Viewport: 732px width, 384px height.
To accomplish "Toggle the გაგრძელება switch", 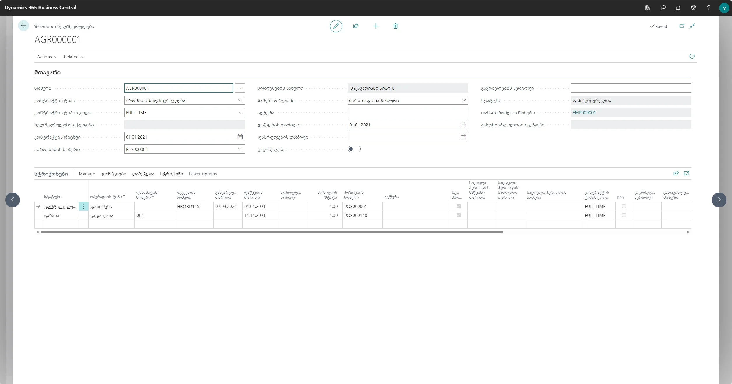I will tap(354, 149).
